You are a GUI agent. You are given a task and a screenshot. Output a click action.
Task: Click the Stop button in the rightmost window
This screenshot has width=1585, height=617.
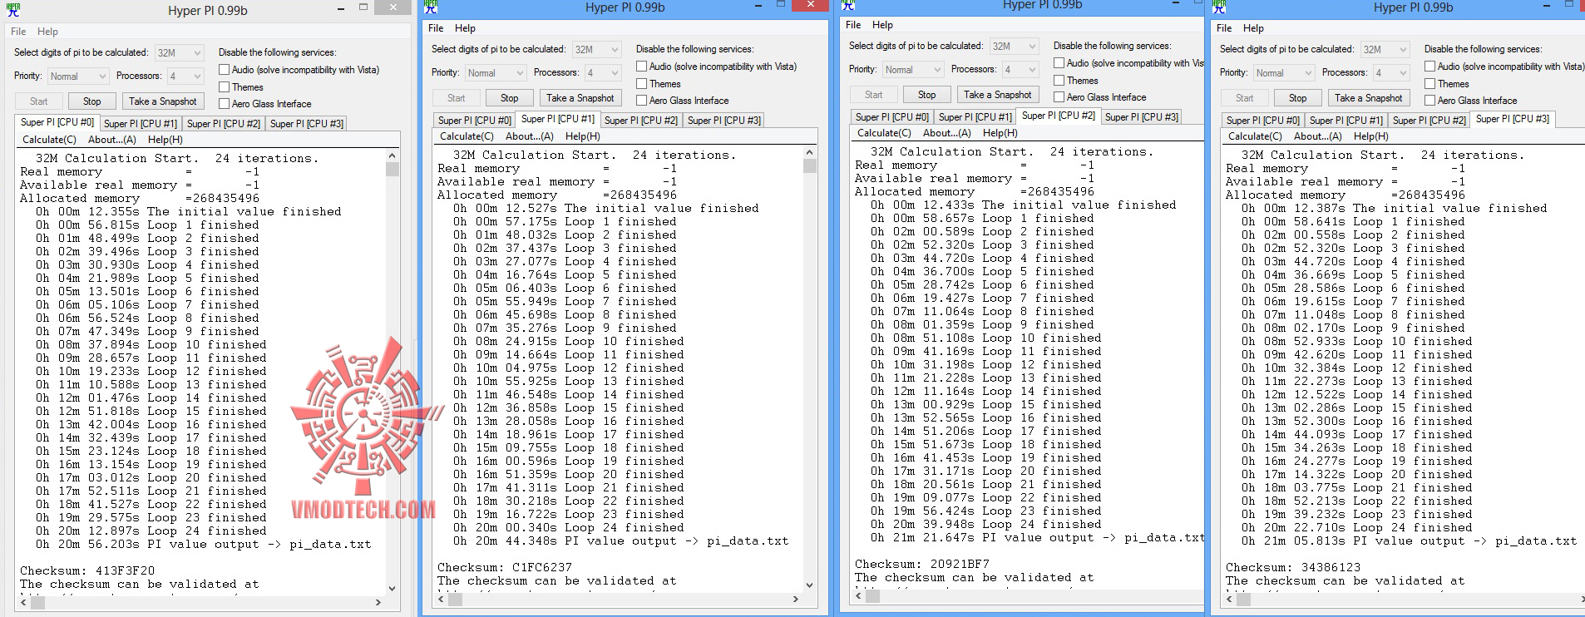(1297, 98)
